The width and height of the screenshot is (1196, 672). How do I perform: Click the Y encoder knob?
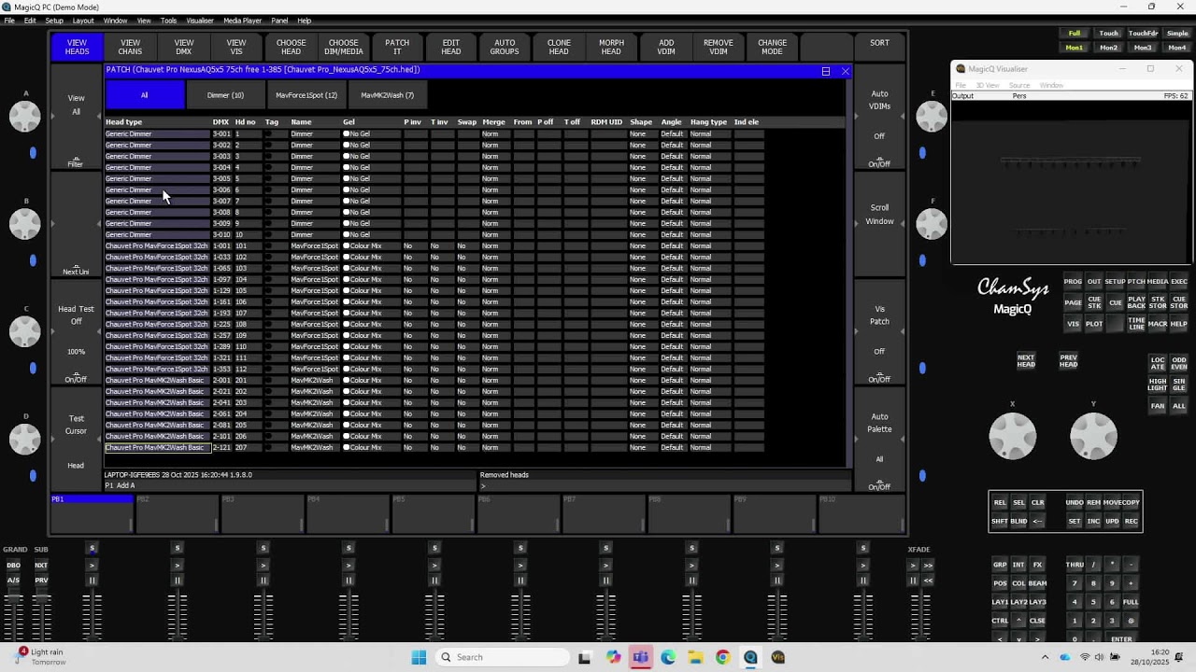point(1093,437)
